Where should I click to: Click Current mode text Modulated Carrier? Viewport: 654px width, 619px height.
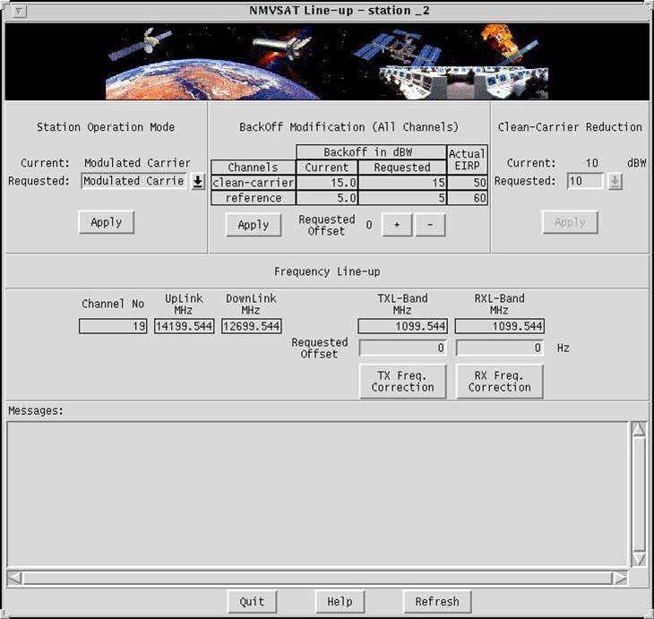point(137,163)
